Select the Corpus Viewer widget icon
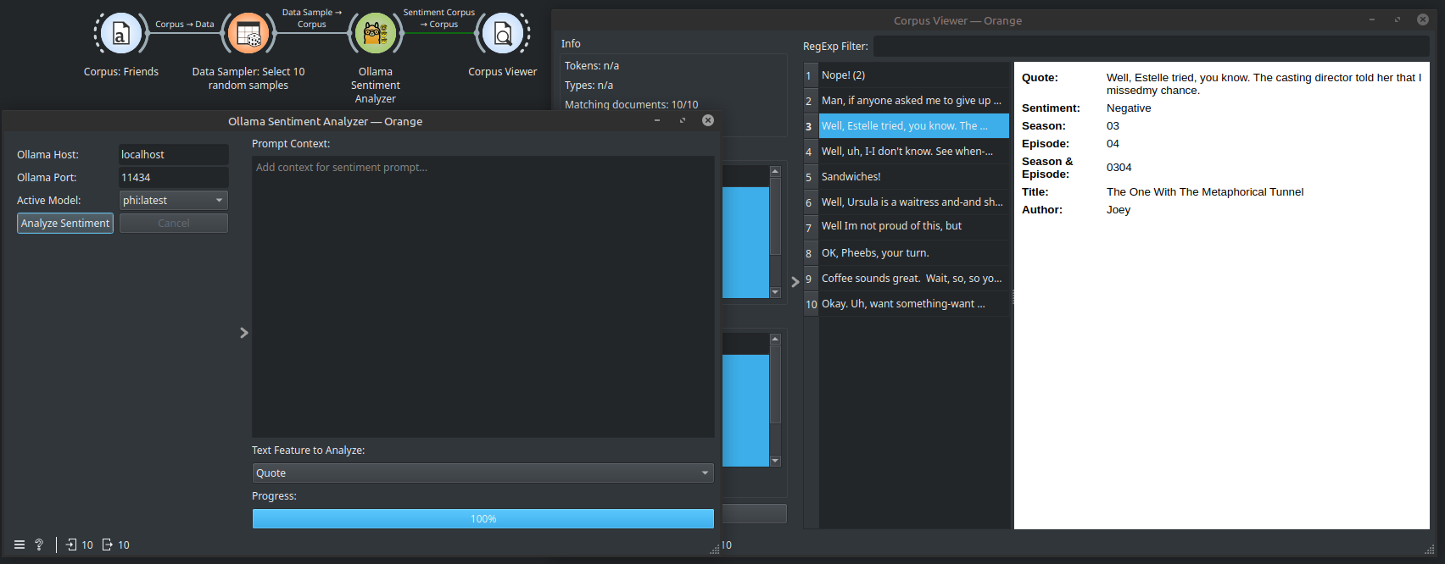This screenshot has width=1445, height=564. [x=503, y=34]
